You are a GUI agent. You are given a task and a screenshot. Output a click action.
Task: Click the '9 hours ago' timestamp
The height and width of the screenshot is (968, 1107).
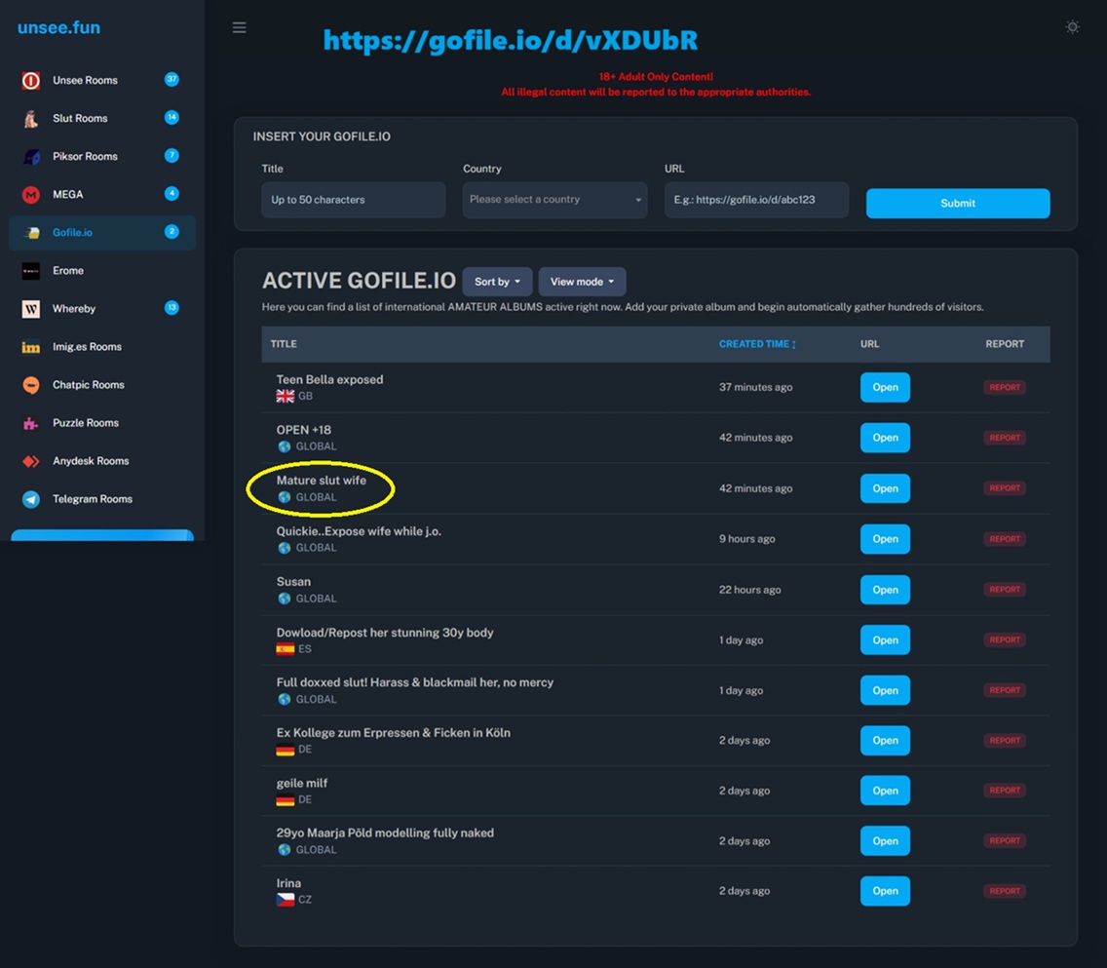[x=747, y=539]
